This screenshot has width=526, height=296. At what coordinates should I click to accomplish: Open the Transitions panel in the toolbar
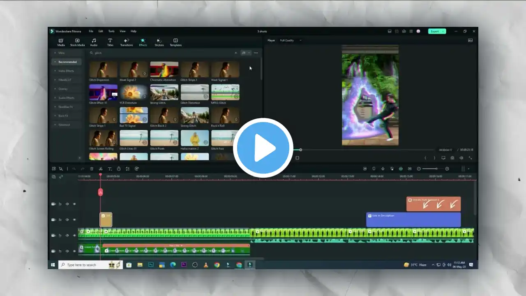click(x=126, y=42)
